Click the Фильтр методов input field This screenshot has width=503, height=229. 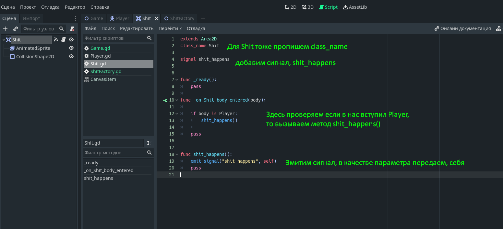[x=114, y=153]
